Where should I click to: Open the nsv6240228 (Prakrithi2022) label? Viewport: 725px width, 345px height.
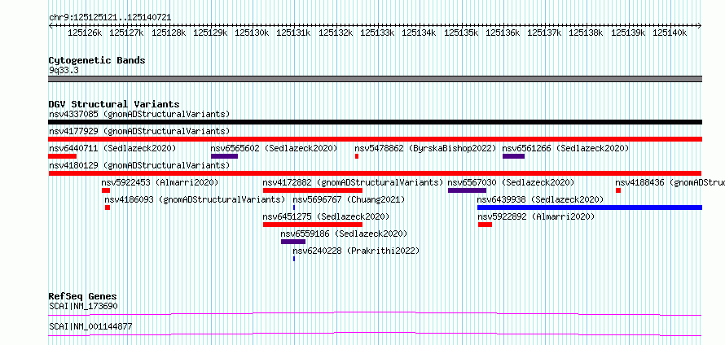(356, 251)
